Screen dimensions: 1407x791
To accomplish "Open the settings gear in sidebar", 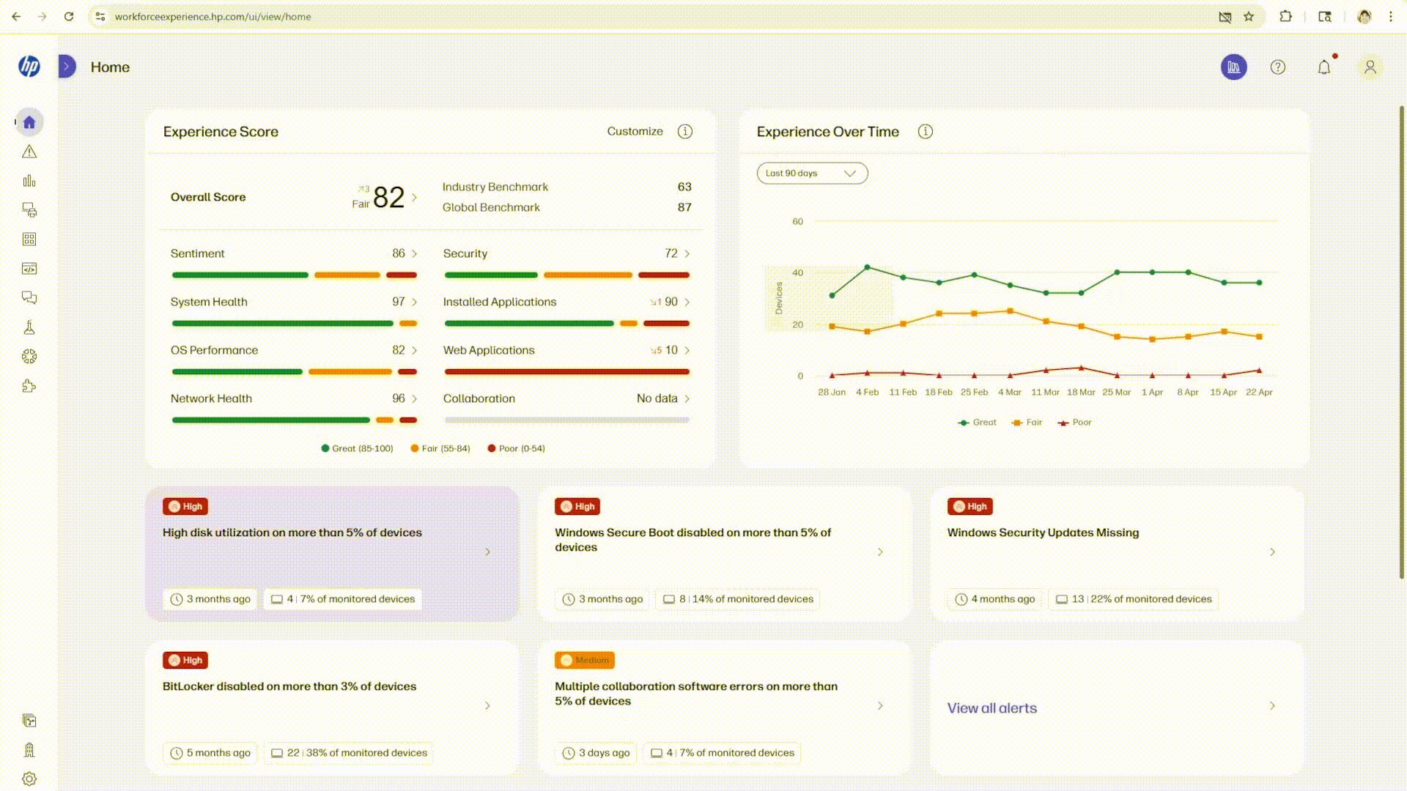I will pos(29,779).
